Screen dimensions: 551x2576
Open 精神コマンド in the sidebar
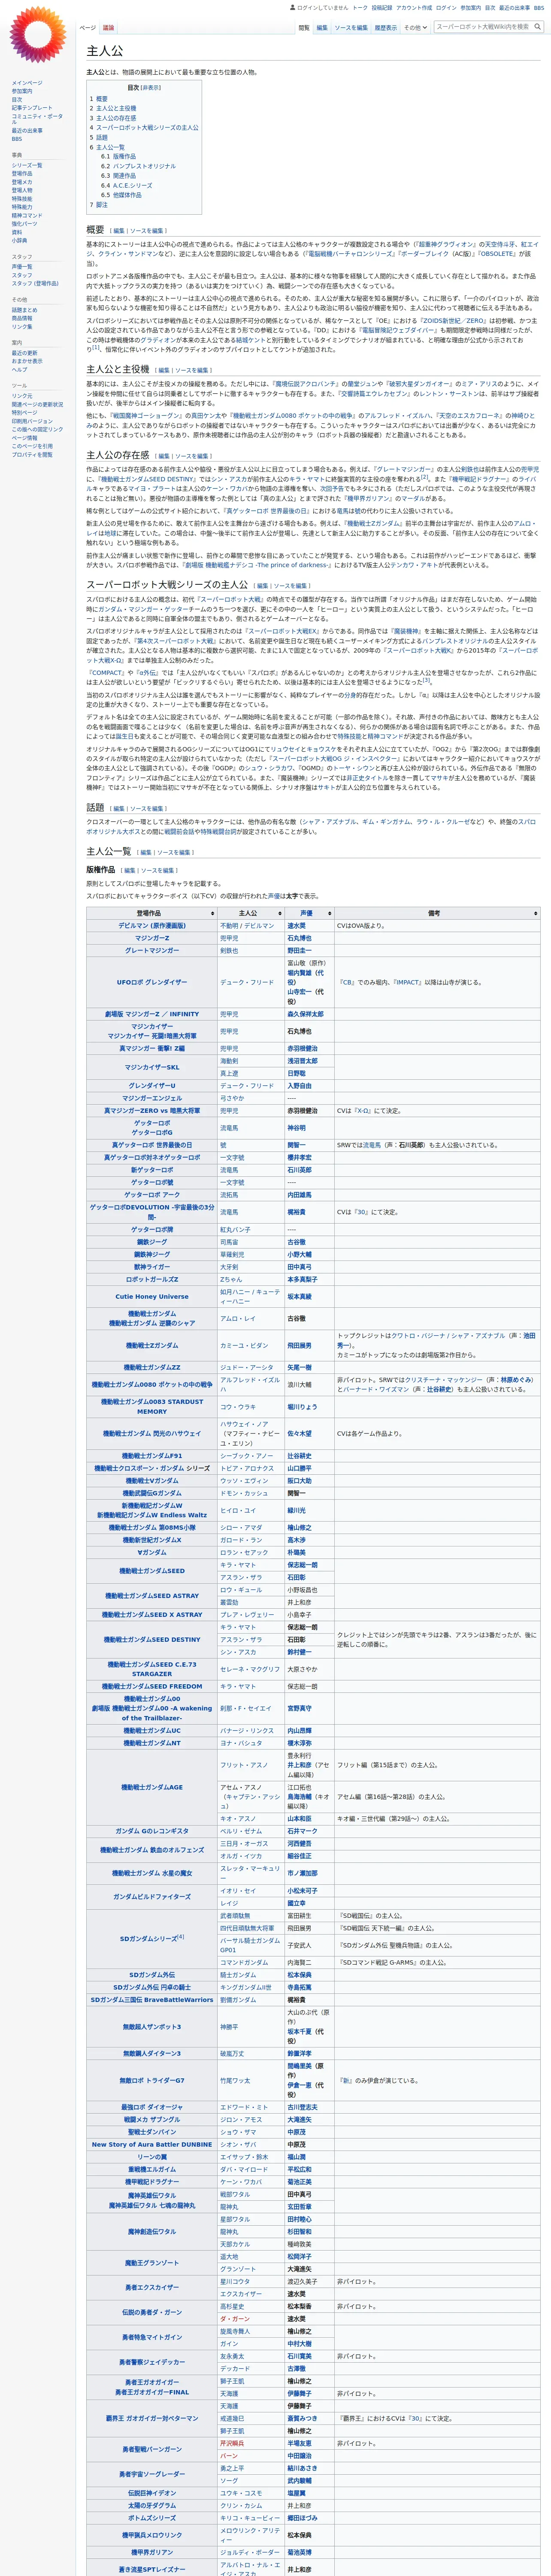(x=27, y=215)
